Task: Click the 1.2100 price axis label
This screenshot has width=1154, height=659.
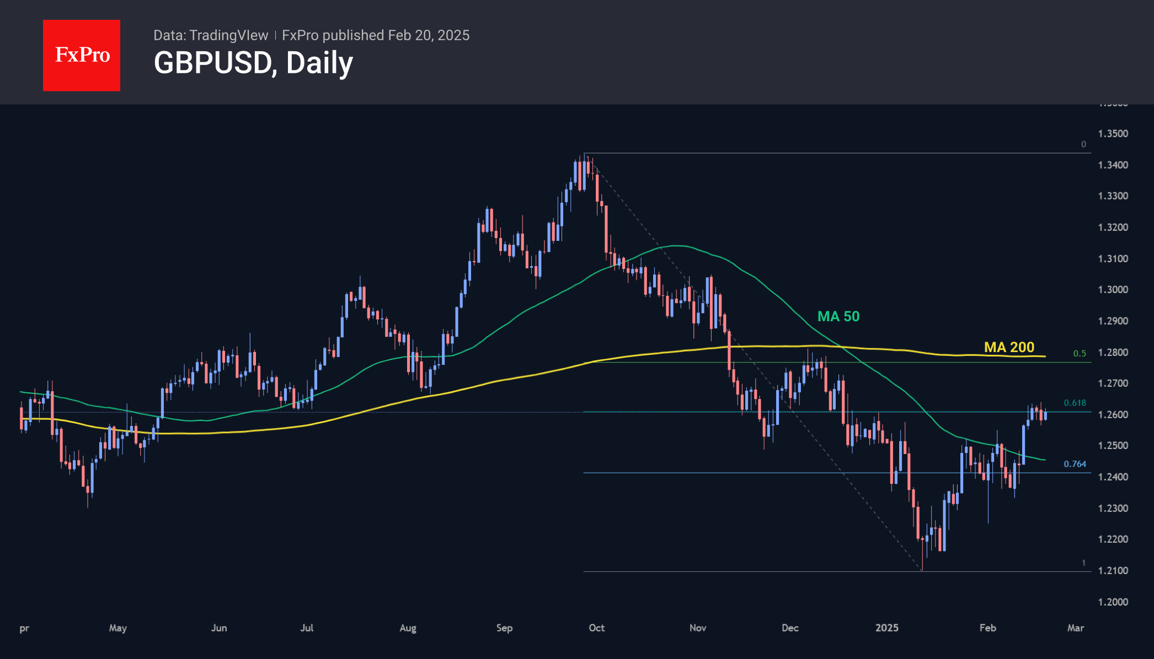Action: coord(1113,571)
